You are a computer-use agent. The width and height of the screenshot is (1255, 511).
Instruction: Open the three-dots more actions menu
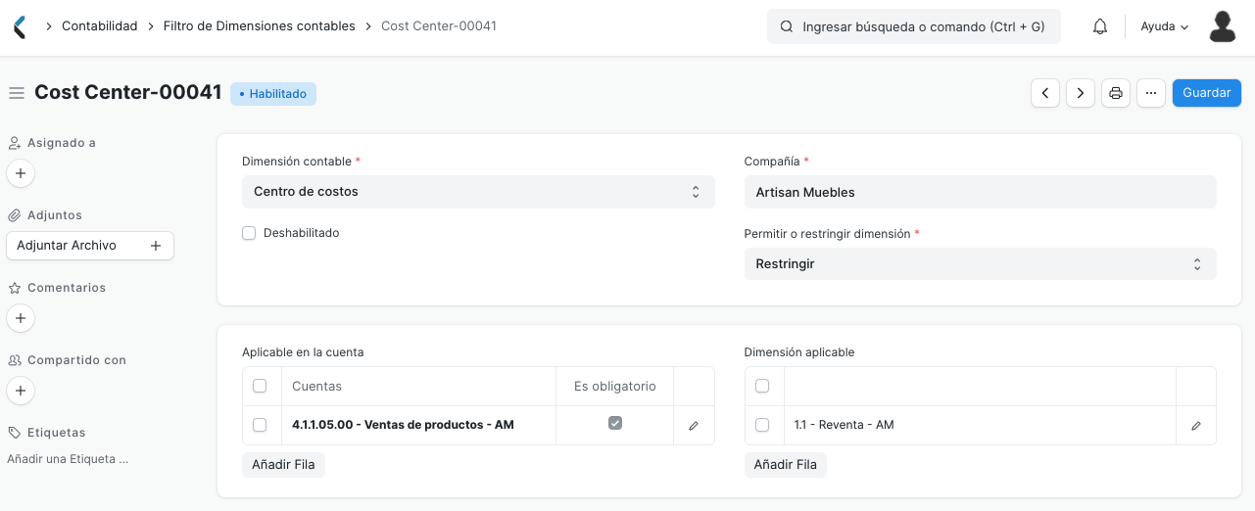[x=1151, y=93]
